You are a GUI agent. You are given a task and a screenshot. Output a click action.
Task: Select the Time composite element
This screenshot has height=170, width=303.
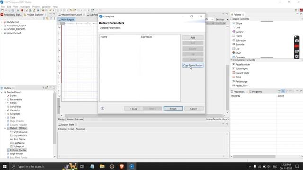(x=238, y=77)
